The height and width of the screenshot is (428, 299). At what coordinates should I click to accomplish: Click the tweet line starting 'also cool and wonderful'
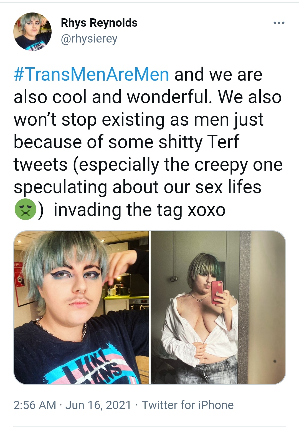click(x=148, y=97)
